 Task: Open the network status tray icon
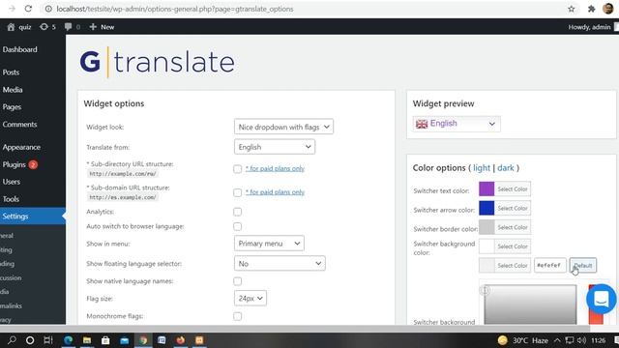[x=570, y=340]
